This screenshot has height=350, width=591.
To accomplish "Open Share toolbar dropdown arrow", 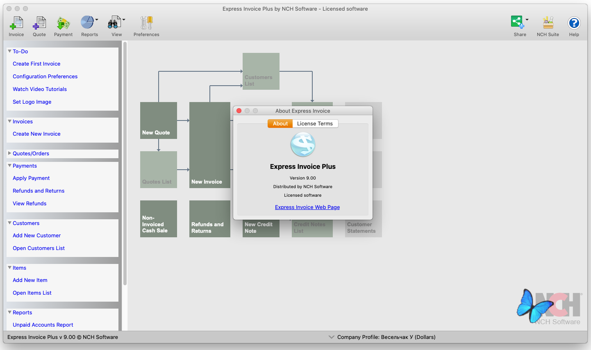I will coord(527,19).
